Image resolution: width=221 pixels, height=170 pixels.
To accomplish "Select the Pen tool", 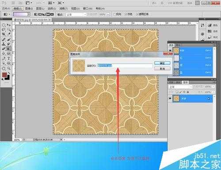I will [x=4, y=59].
